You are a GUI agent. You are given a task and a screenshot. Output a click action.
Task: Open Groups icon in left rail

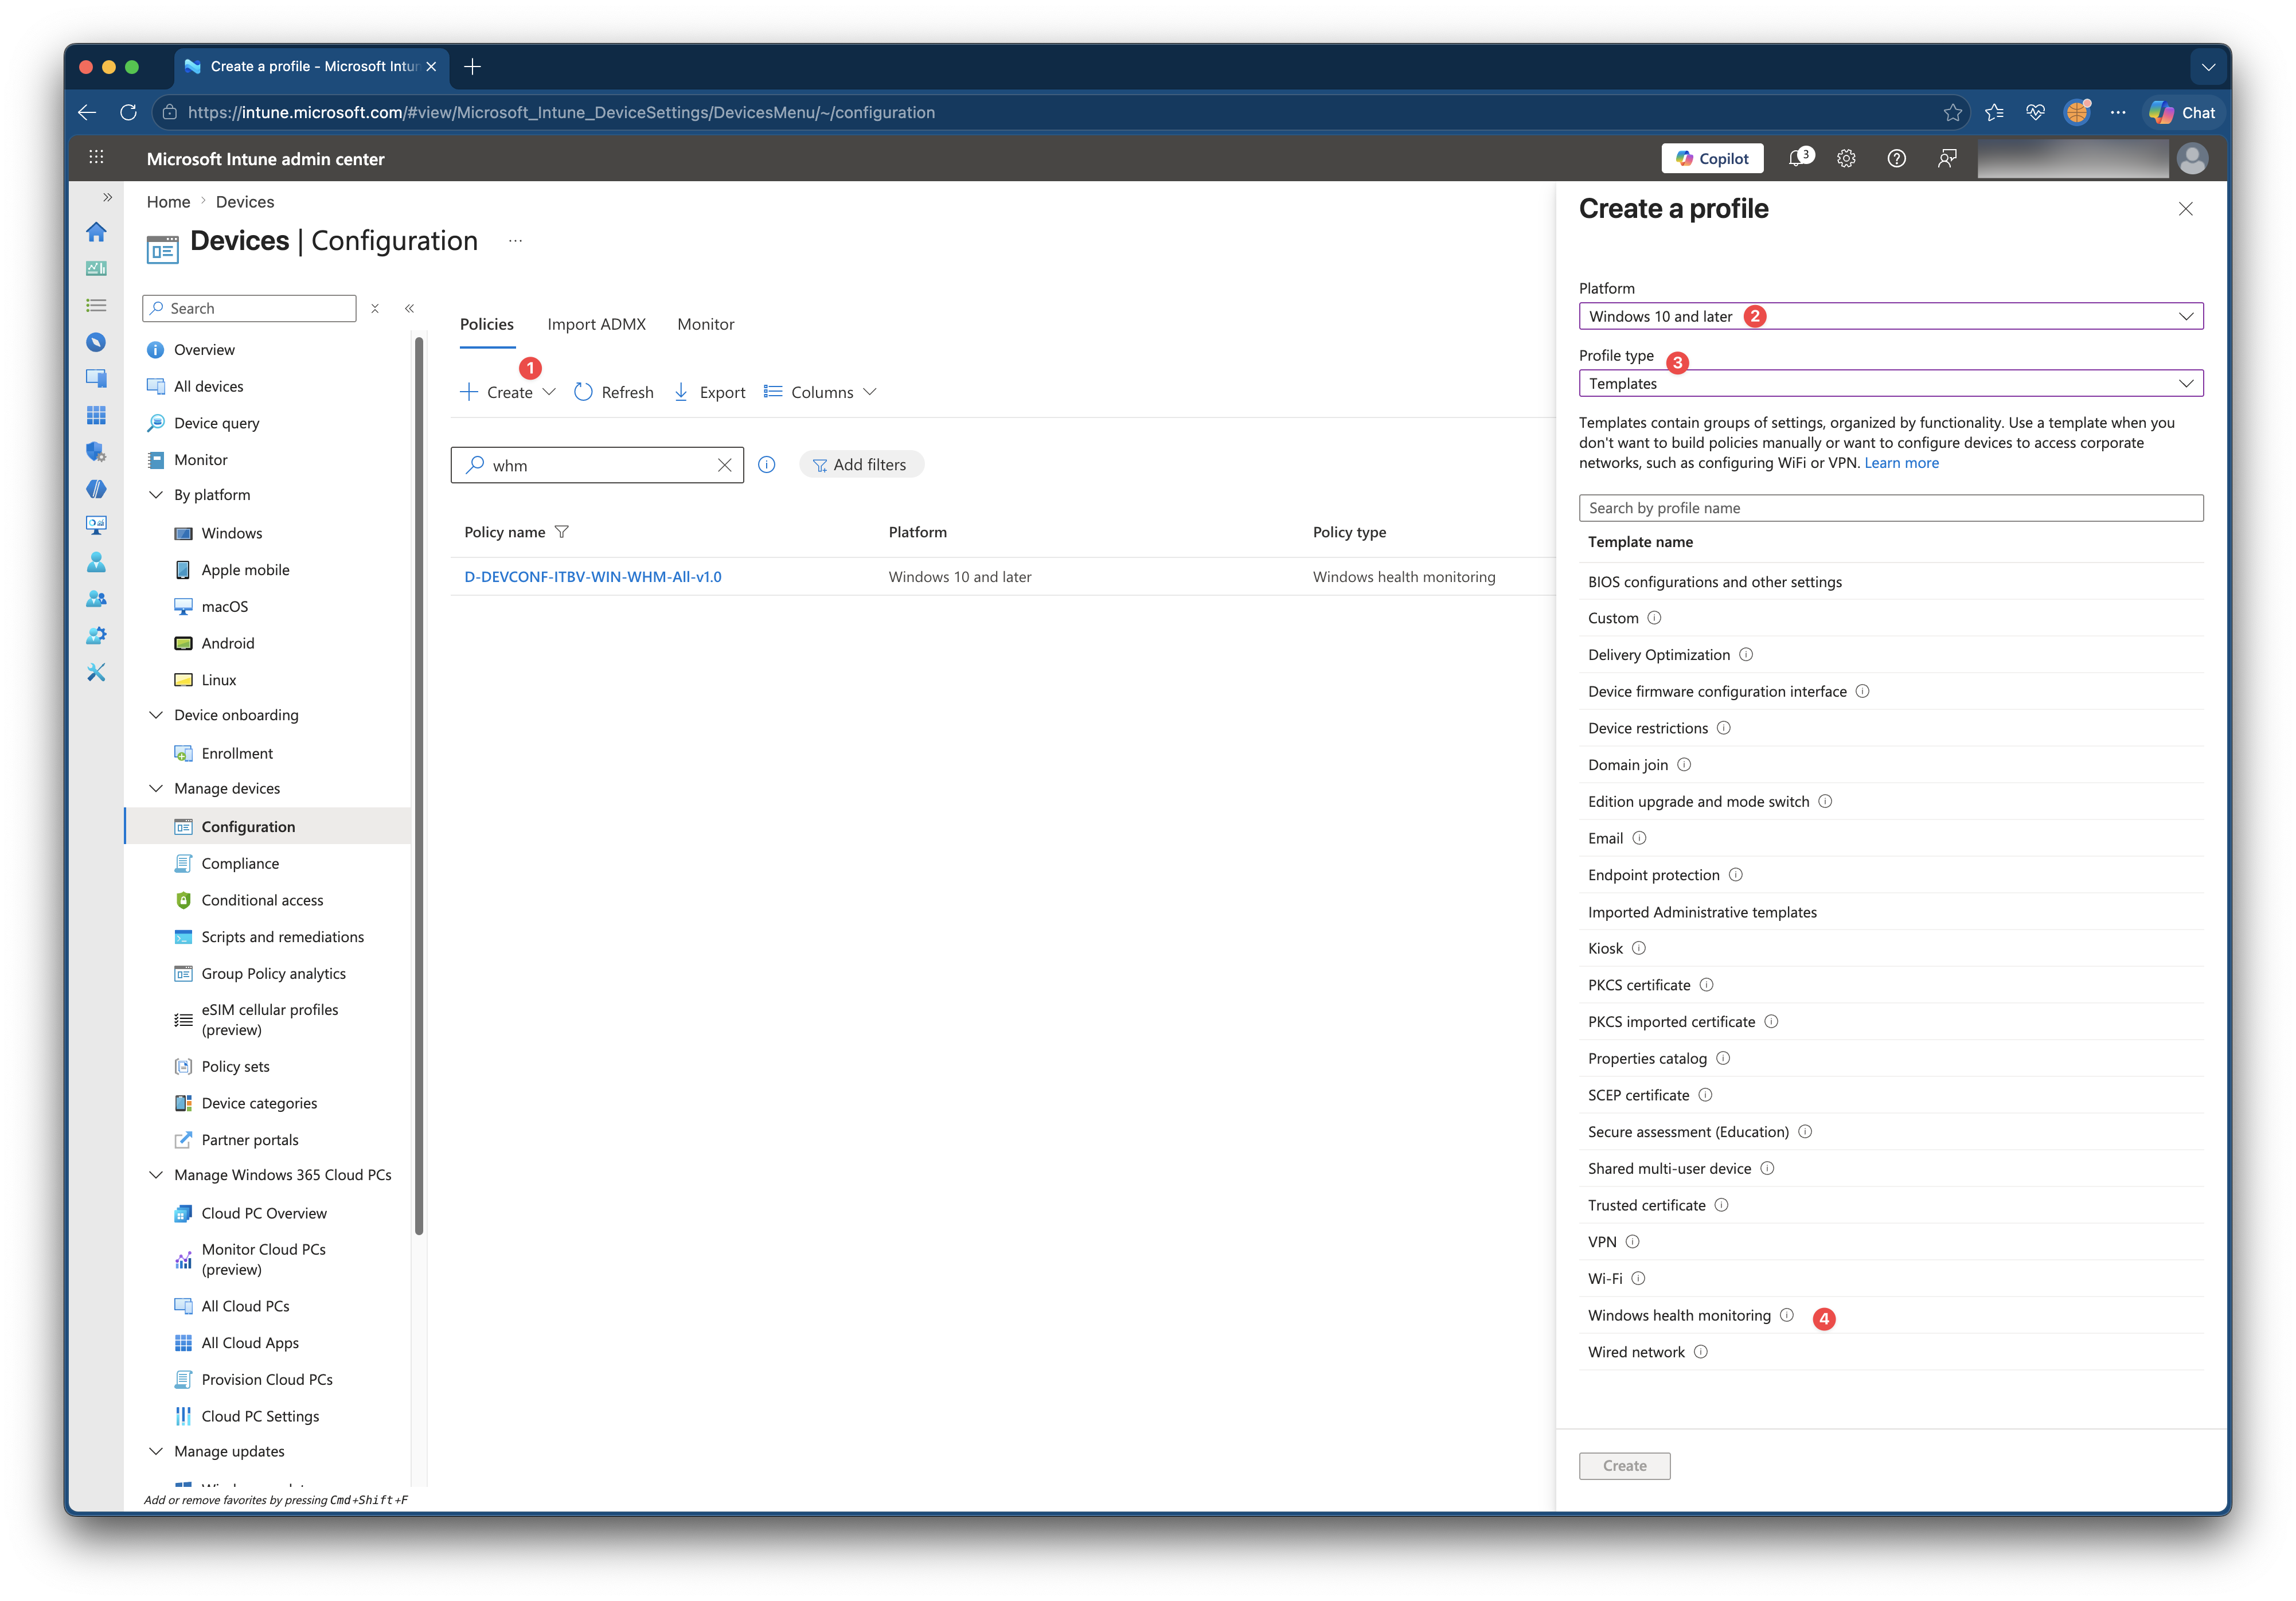click(96, 599)
